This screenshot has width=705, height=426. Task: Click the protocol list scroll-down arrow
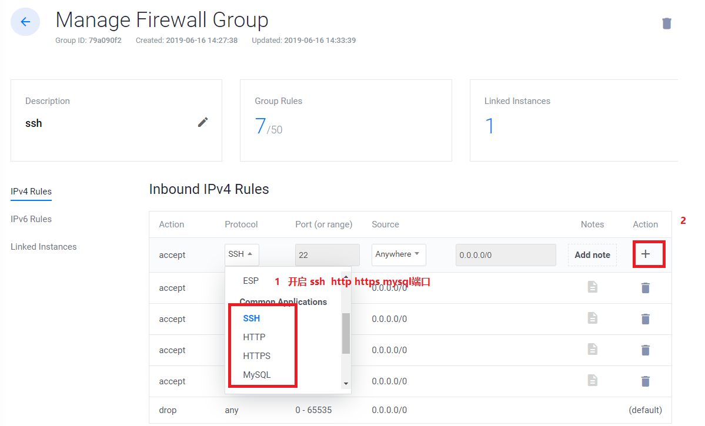pyautogui.click(x=346, y=384)
